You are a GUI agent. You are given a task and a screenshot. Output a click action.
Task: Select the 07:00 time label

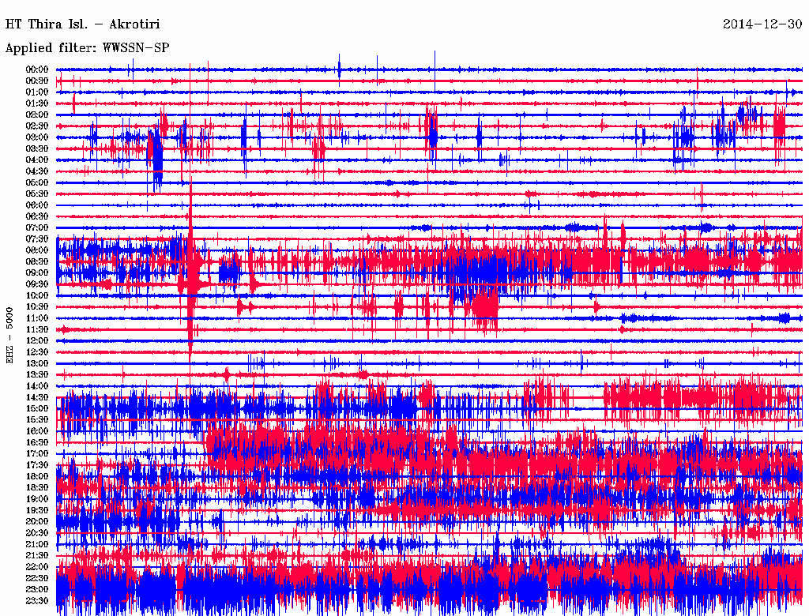point(37,227)
